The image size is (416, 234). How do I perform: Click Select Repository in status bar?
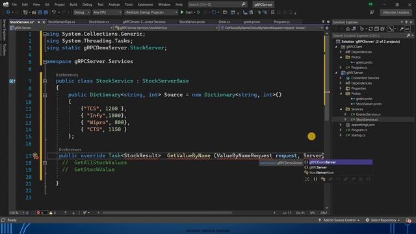tap(383, 220)
